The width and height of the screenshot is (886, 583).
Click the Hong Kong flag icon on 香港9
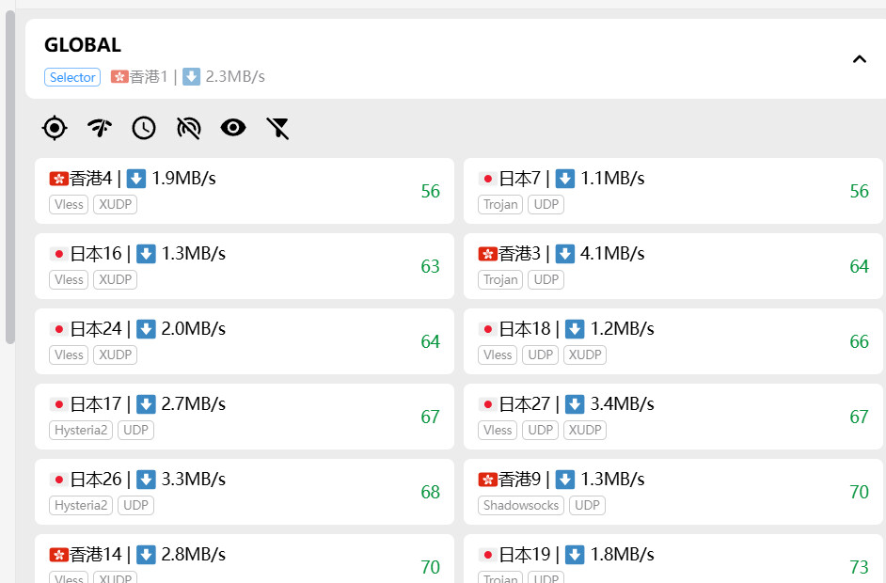(x=487, y=480)
